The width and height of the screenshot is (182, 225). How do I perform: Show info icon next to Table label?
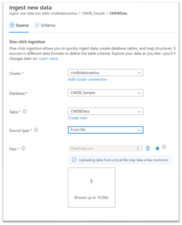click(x=25, y=111)
